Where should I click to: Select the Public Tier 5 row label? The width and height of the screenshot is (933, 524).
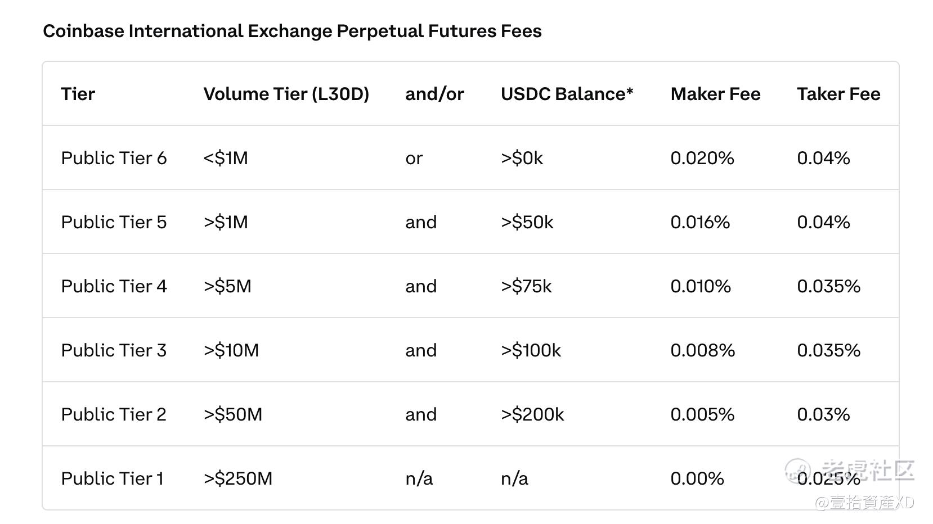(114, 222)
